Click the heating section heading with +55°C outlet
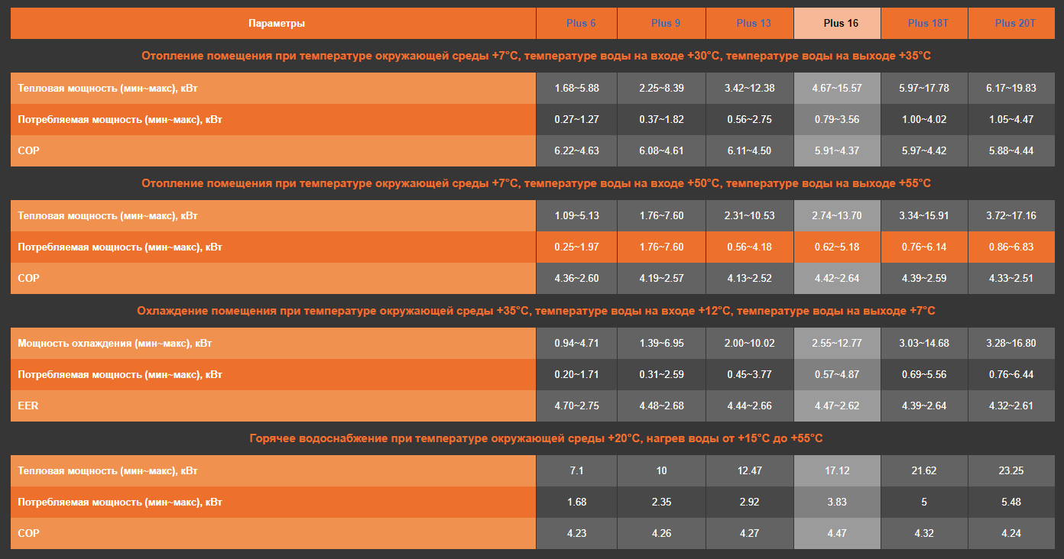This screenshot has height=559, width=1064. 536,183
